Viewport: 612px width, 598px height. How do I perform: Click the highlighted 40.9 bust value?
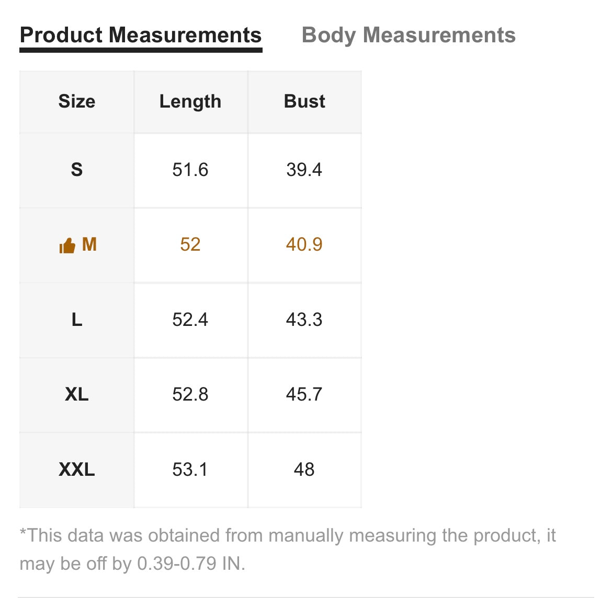click(304, 245)
